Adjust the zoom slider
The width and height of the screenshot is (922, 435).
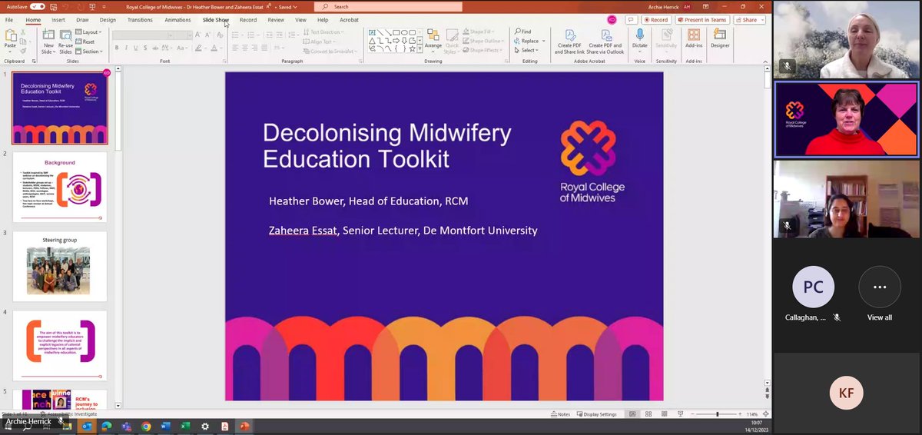(x=717, y=414)
